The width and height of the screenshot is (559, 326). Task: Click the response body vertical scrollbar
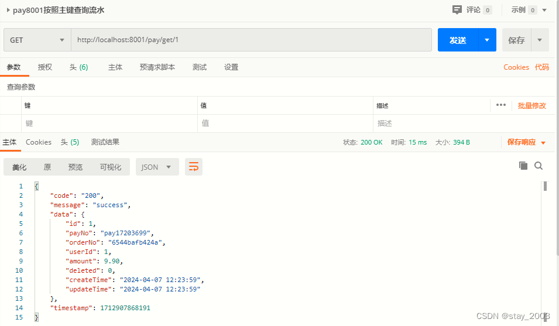545,186
